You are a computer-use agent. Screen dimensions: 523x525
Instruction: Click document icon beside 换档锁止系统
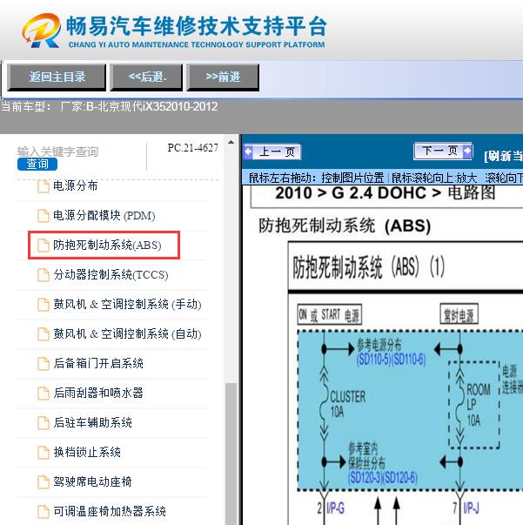click(x=44, y=453)
